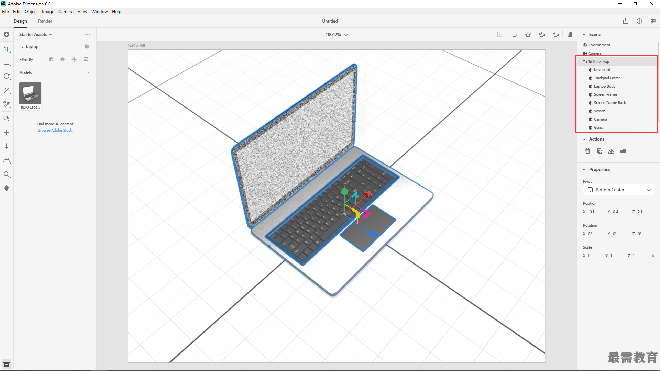Screen dimensions: 660x371
Task: Click the Scale Z value field
Action: 639,256
